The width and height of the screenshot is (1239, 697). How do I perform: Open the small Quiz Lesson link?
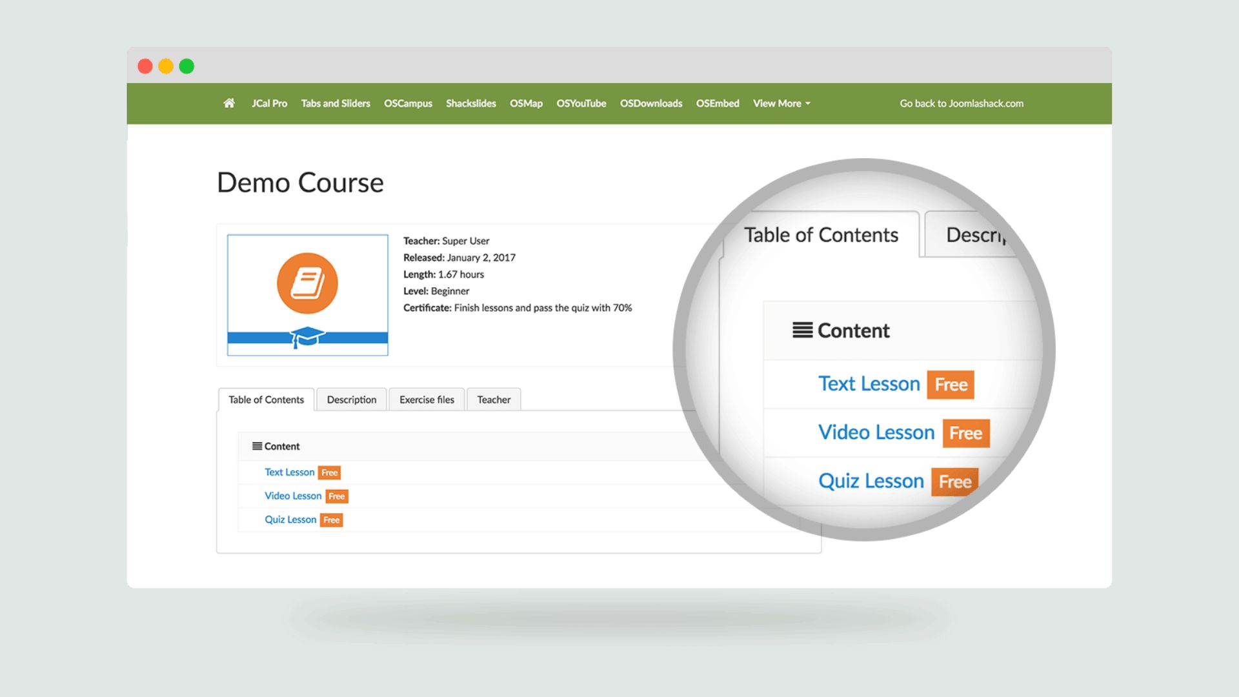click(x=290, y=520)
